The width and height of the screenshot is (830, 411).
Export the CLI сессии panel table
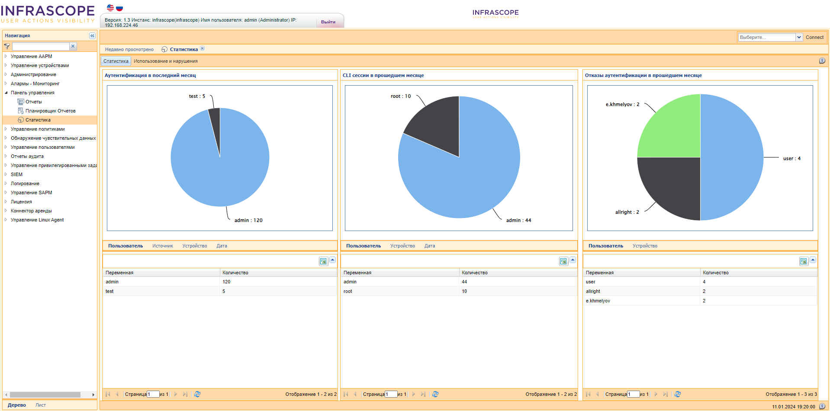pos(563,261)
